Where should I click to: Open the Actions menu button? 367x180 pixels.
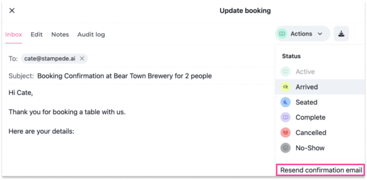(x=302, y=34)
